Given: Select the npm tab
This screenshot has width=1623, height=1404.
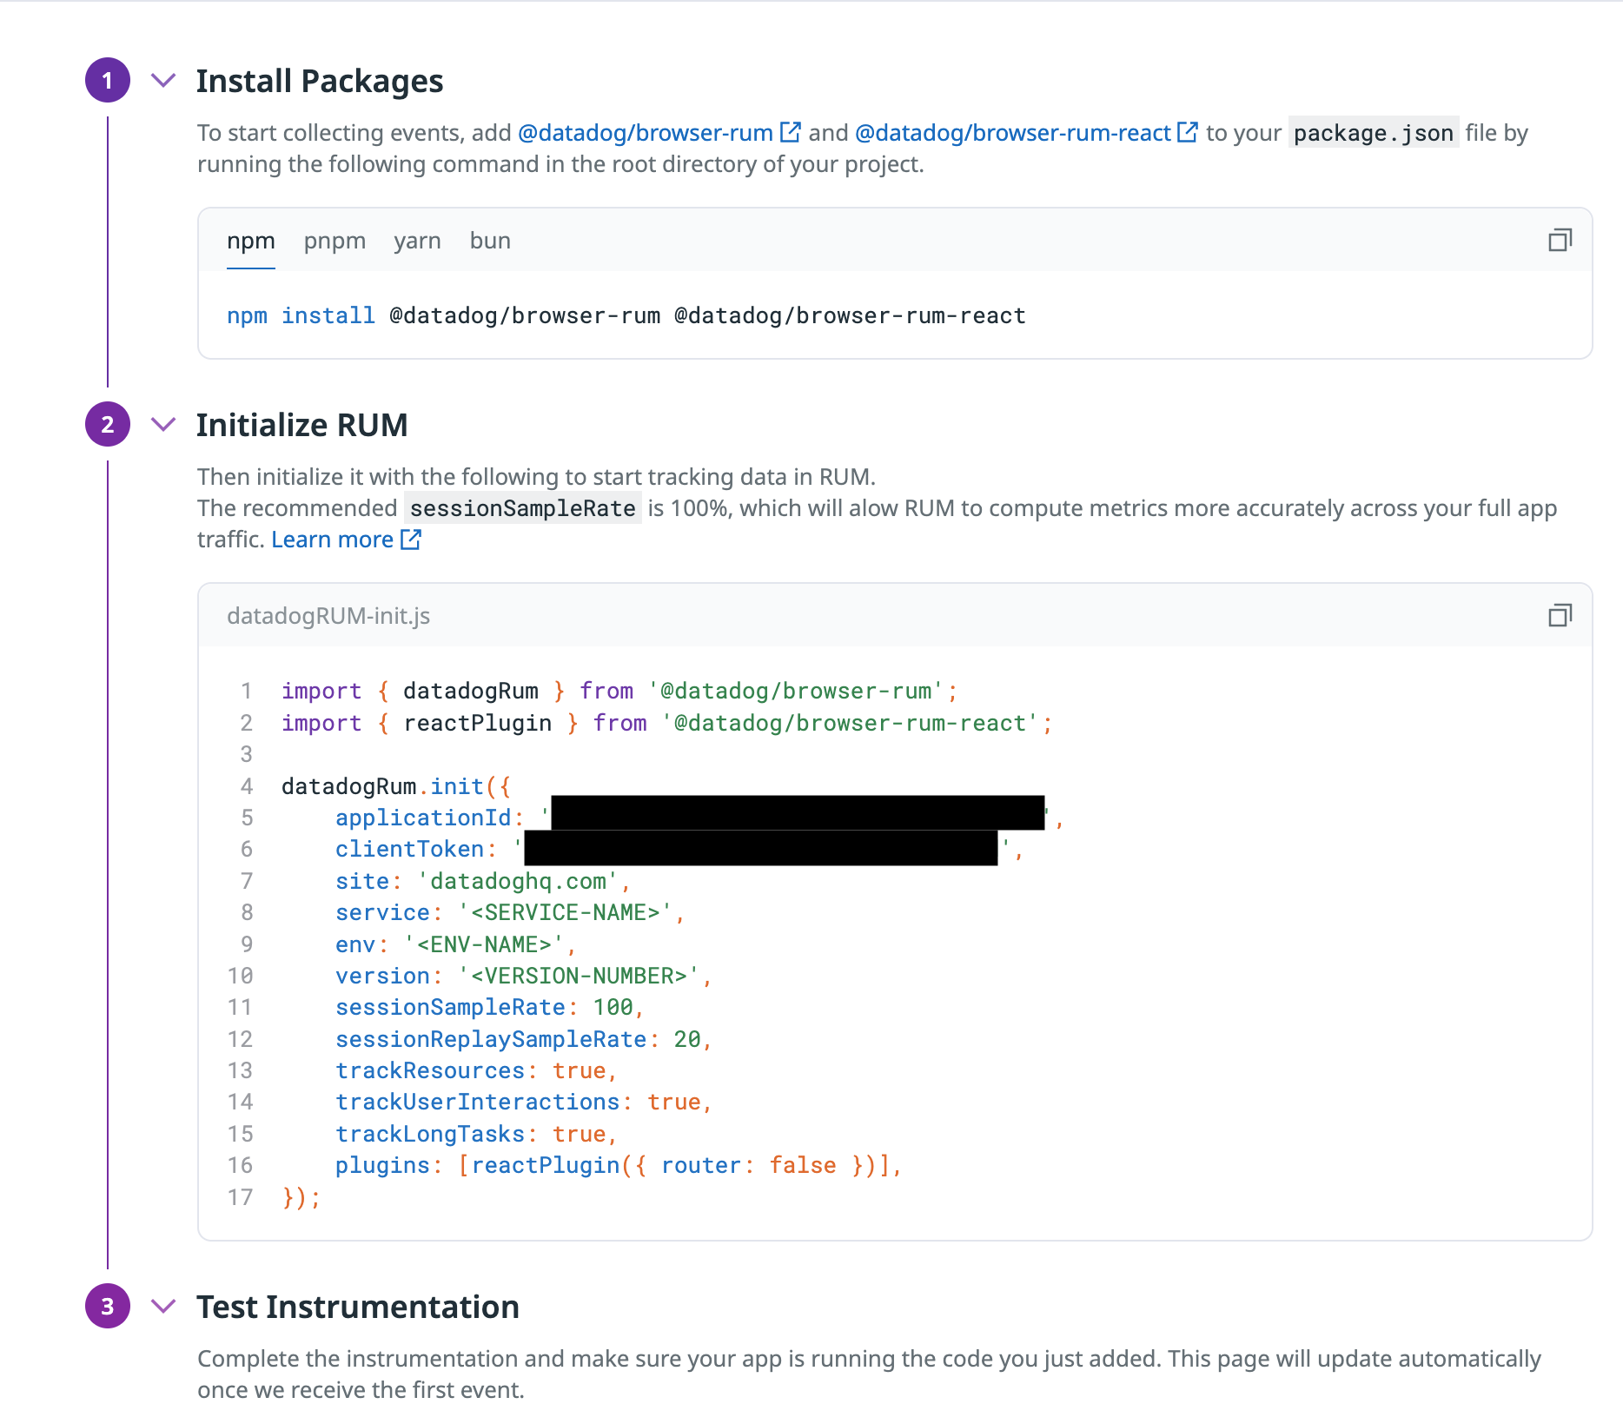Looking at the screenshot, I should click(250, 242).
